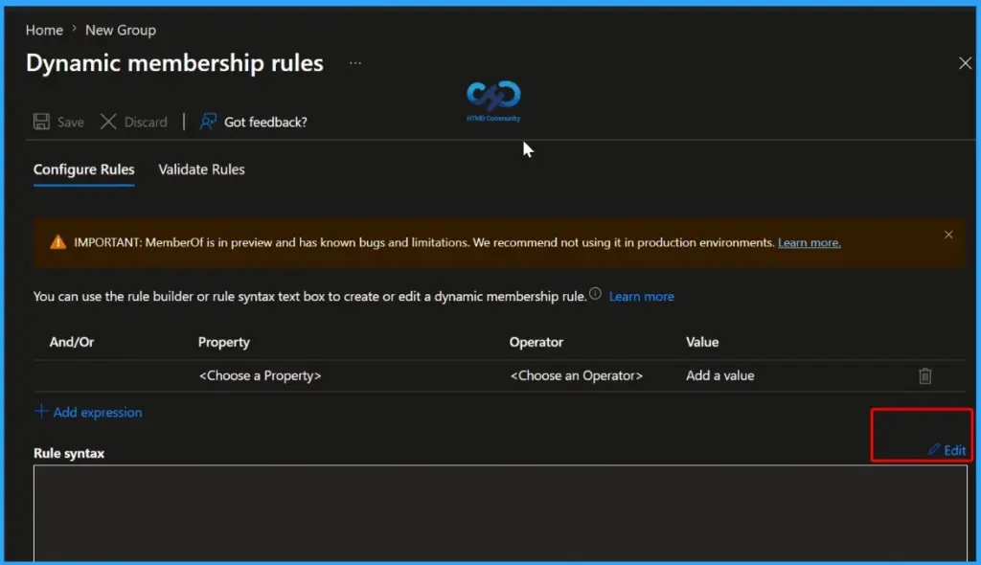Click the Add a value field

720,375
